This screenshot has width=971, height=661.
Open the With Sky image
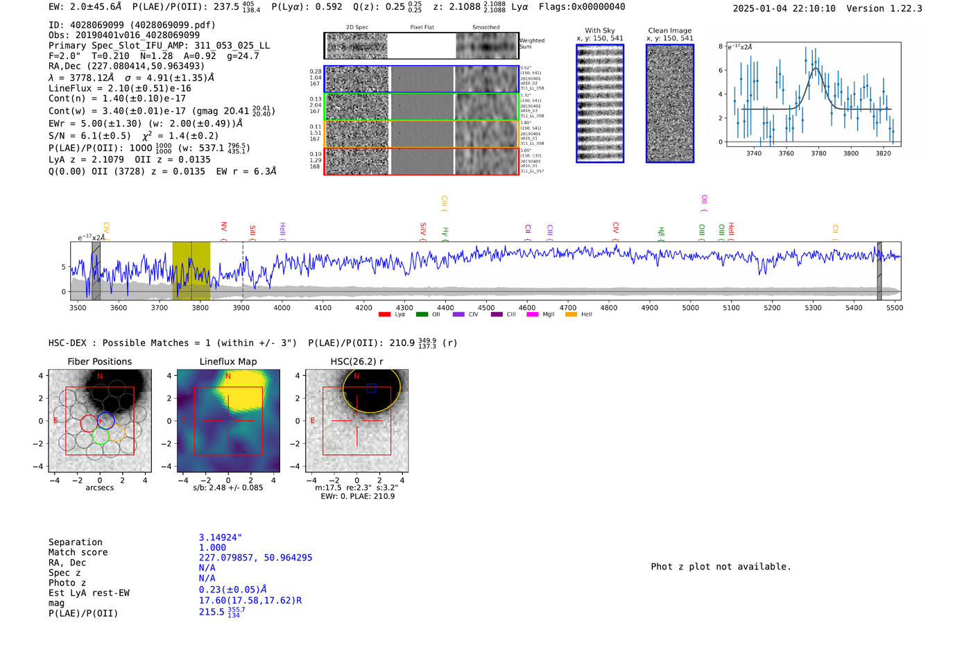pos(600,103)
